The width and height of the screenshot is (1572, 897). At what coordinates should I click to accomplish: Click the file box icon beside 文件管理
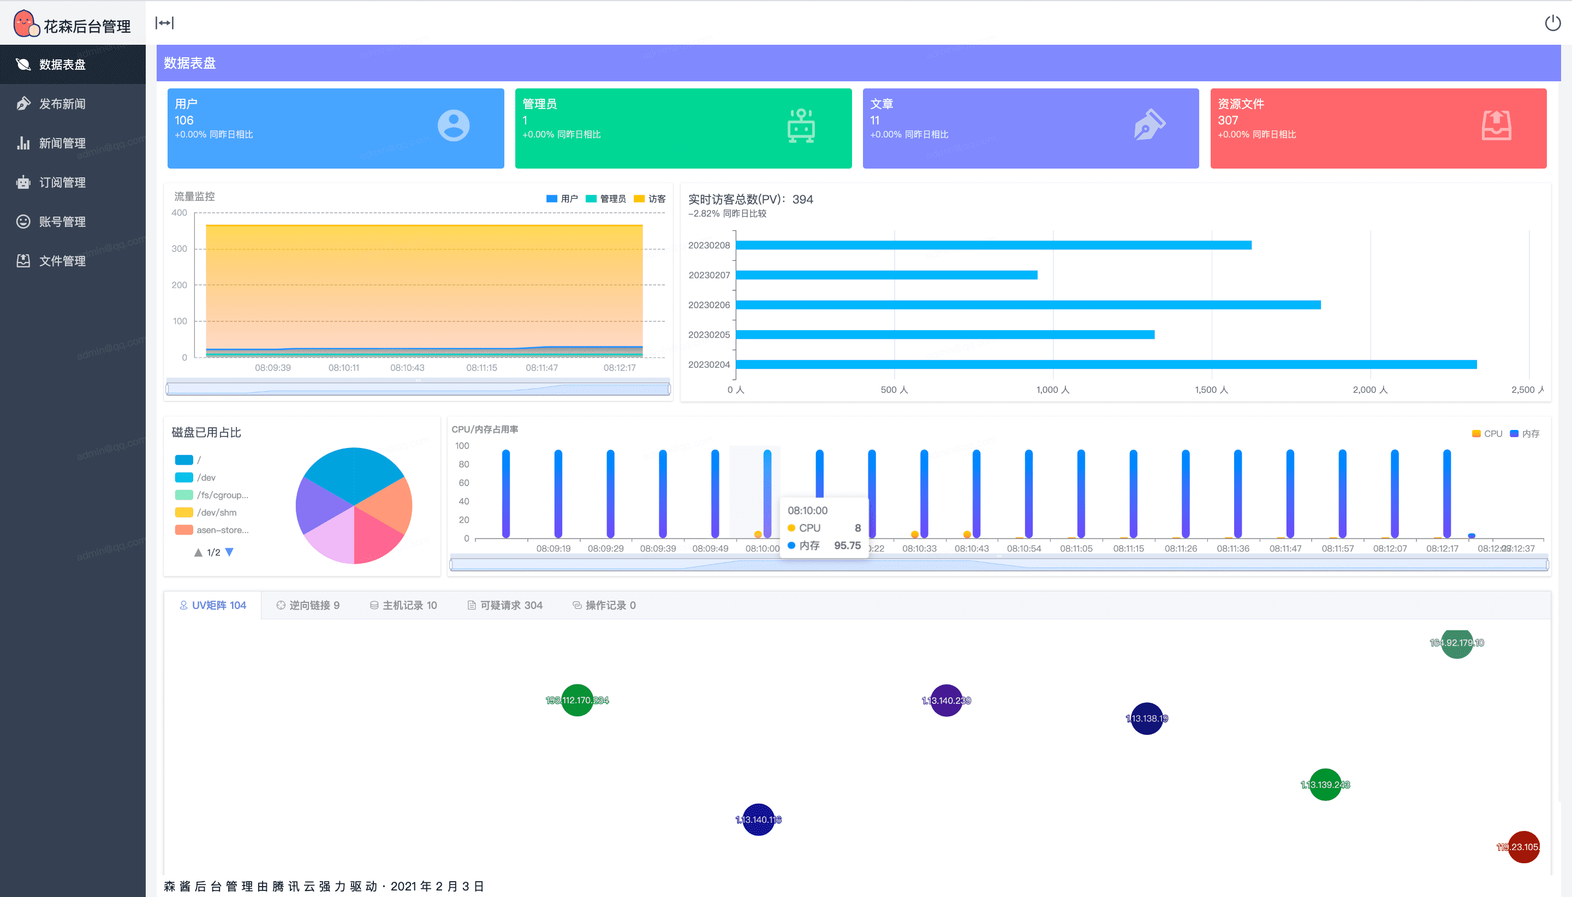click(23, 261)
